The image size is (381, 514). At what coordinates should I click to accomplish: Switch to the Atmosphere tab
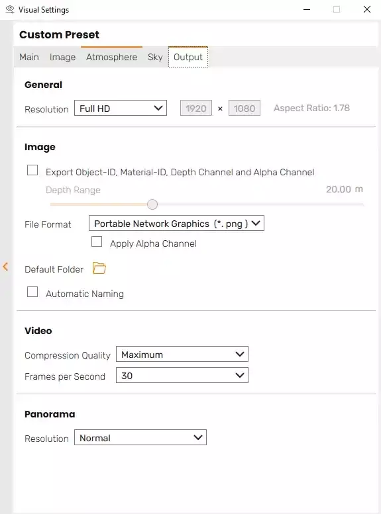point(112,57)
